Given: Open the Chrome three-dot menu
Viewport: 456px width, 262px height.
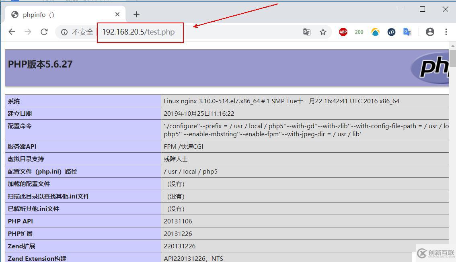Looking at the screenshot, I should [447, 32].
